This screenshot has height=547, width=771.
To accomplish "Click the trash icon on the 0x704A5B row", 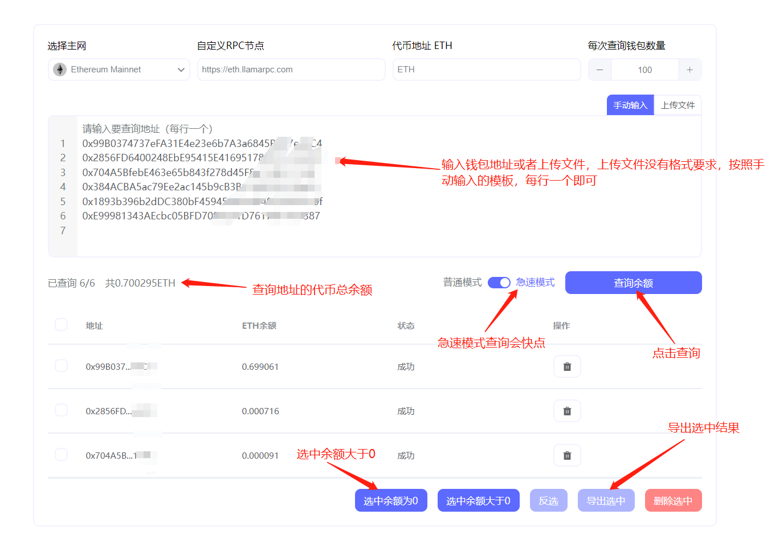I will 567,455.
